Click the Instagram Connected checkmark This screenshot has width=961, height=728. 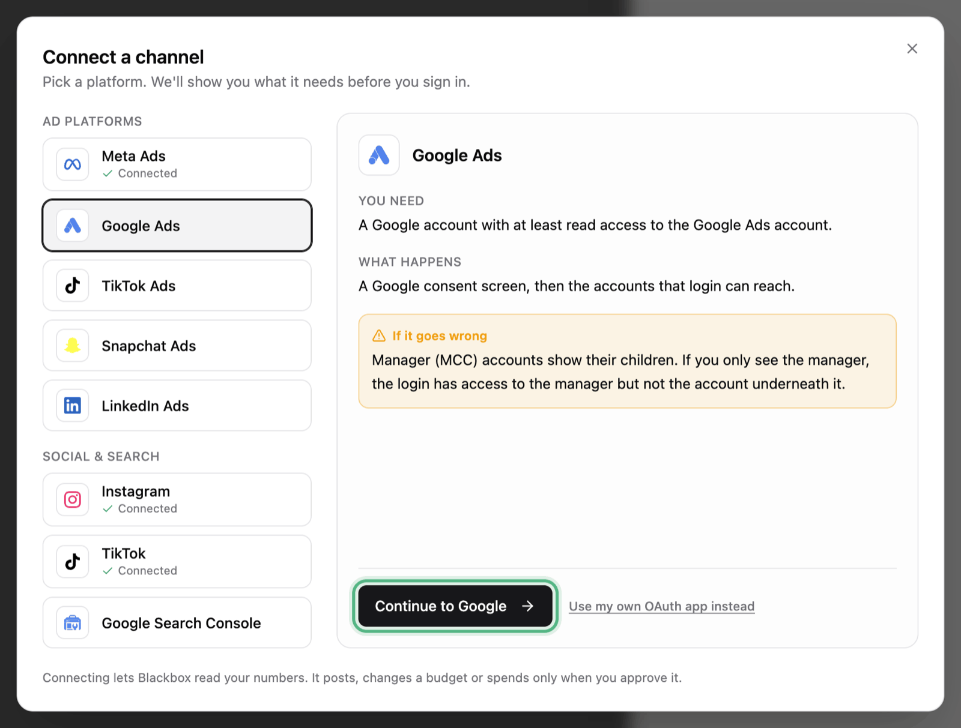pyautogui.click(x=108, y=509)
